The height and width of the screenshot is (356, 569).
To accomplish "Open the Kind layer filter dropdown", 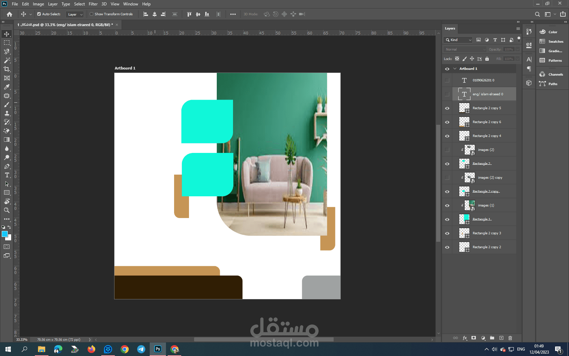I will coord(458,40).
